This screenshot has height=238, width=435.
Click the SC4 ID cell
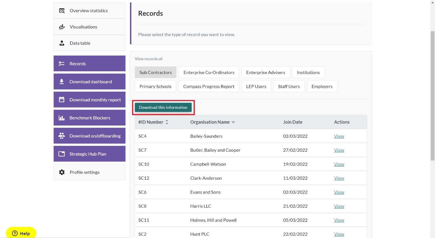(142, 136)
